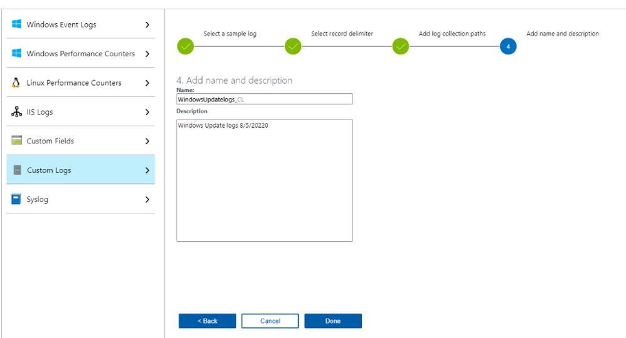Click the Custom Logs document icon
This screenshot has width=626, height=338.
17,170
